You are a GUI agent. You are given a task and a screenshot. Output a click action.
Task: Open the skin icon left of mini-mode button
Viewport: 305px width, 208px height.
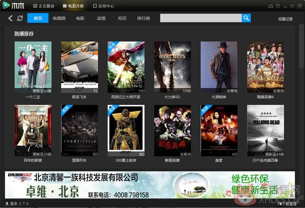point(270,6)
